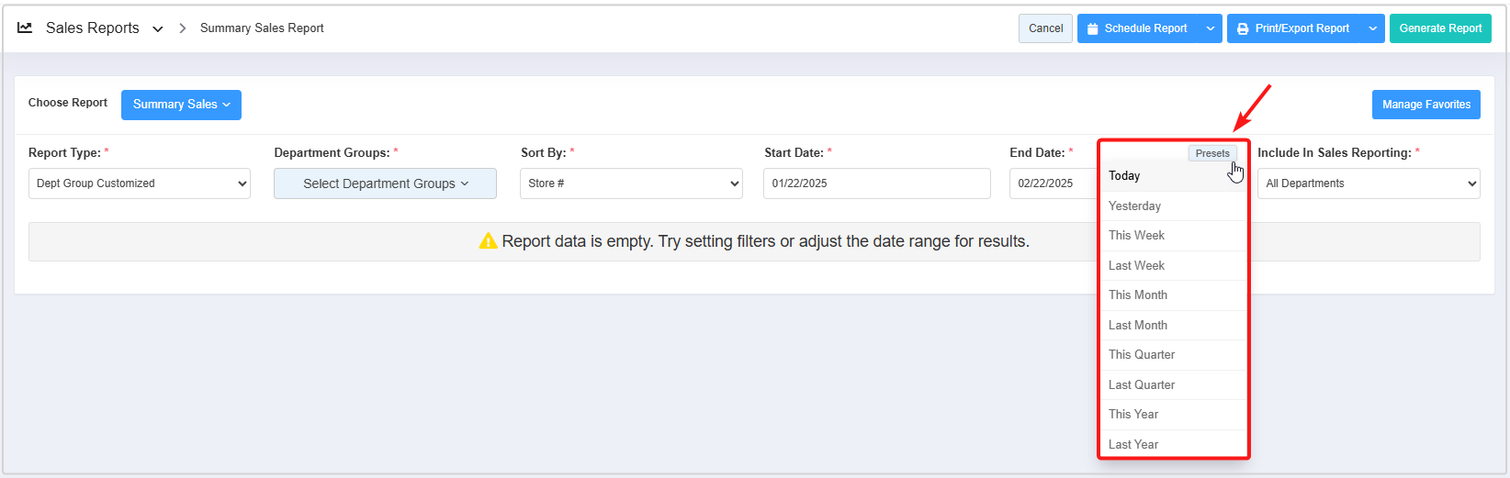Expand the Sales Reports chevron menu
1510x478 pixels.
(158, 29)
